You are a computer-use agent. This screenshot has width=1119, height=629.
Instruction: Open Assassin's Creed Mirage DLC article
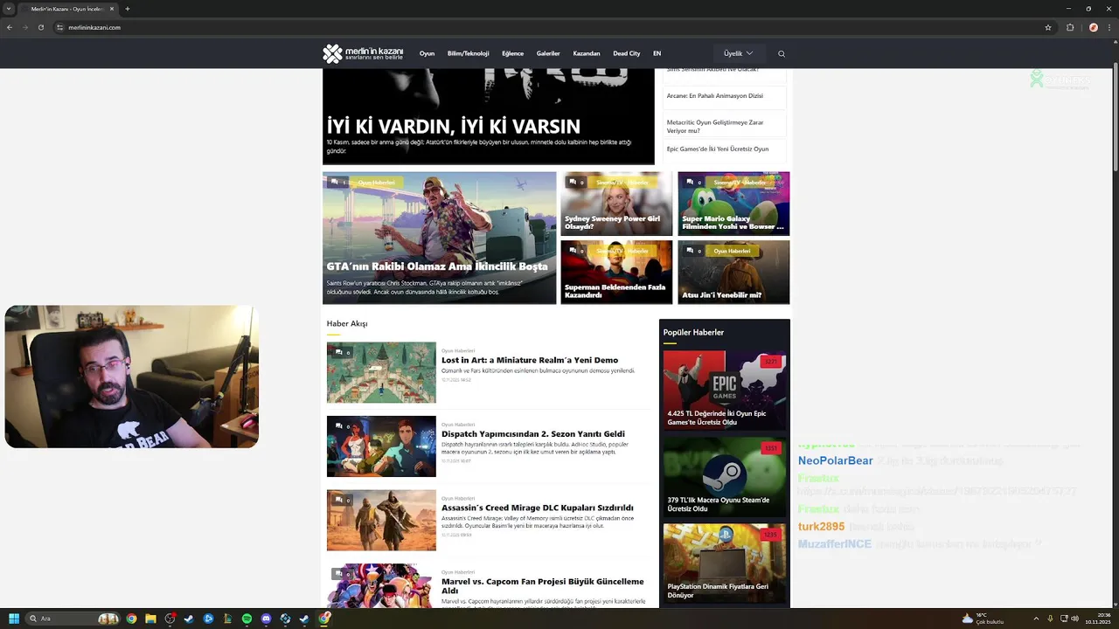click(x=538, y=508)
